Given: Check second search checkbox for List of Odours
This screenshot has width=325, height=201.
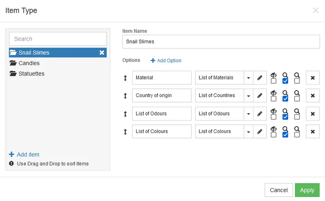Looking at the screenshot, I should tap(297, 117).
